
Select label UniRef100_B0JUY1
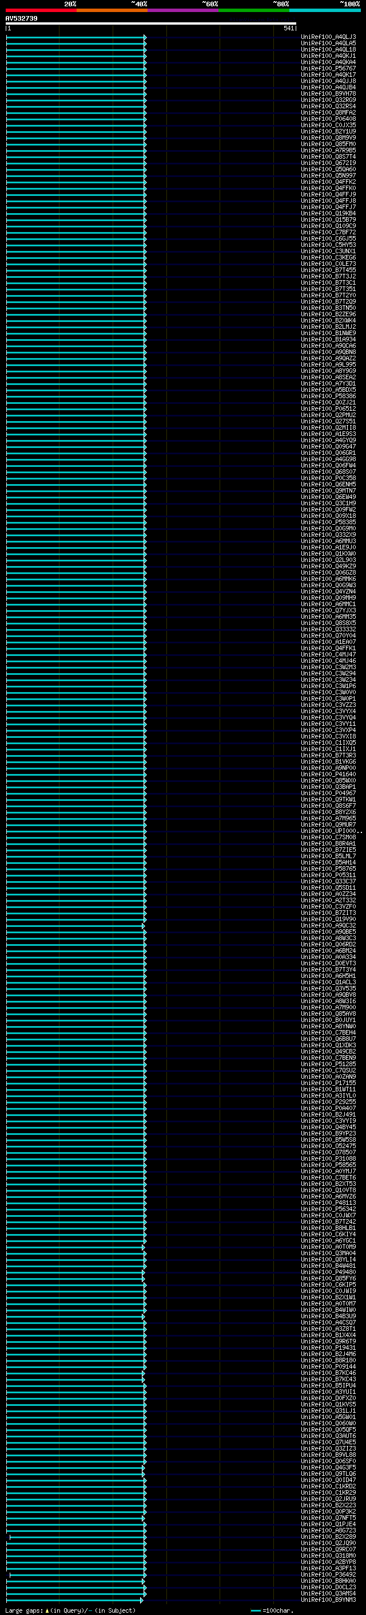[328, 1019]
